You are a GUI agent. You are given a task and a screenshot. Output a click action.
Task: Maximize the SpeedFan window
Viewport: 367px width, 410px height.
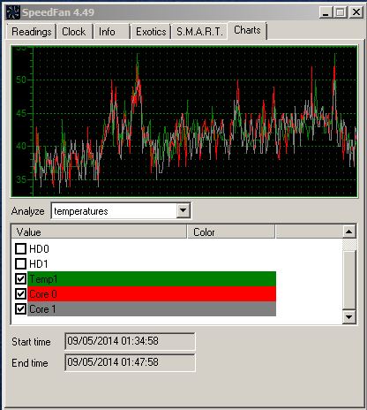[341, 12]
